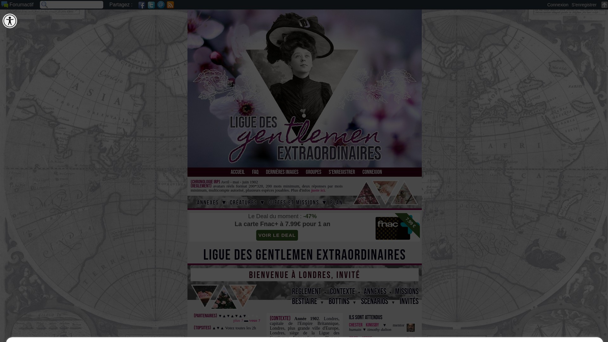This screenshot has height=342, width=608.
Task: Click the search magnifier icon in toolbar
Action: (44, 5)
